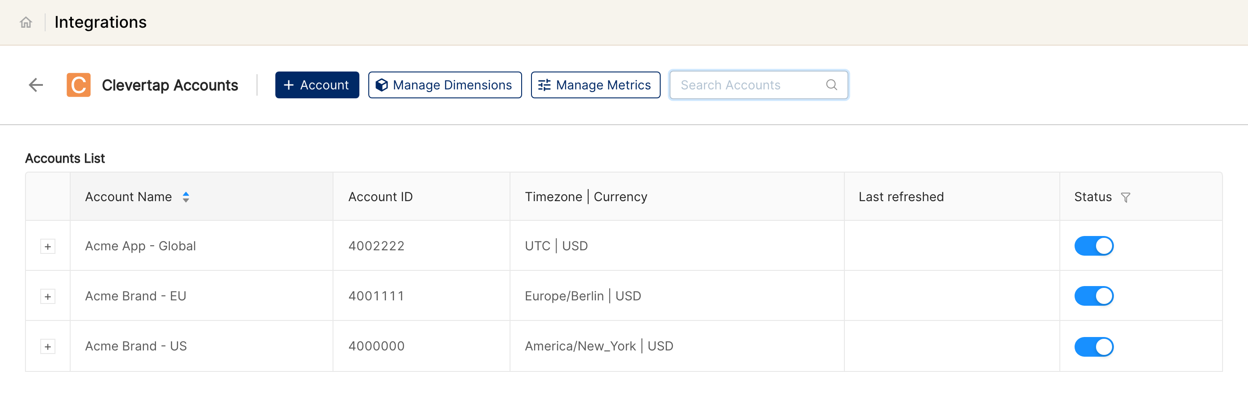1248x413 pixels.
Task: Disable the Acme App - Global account
Action: (1093, 246)
